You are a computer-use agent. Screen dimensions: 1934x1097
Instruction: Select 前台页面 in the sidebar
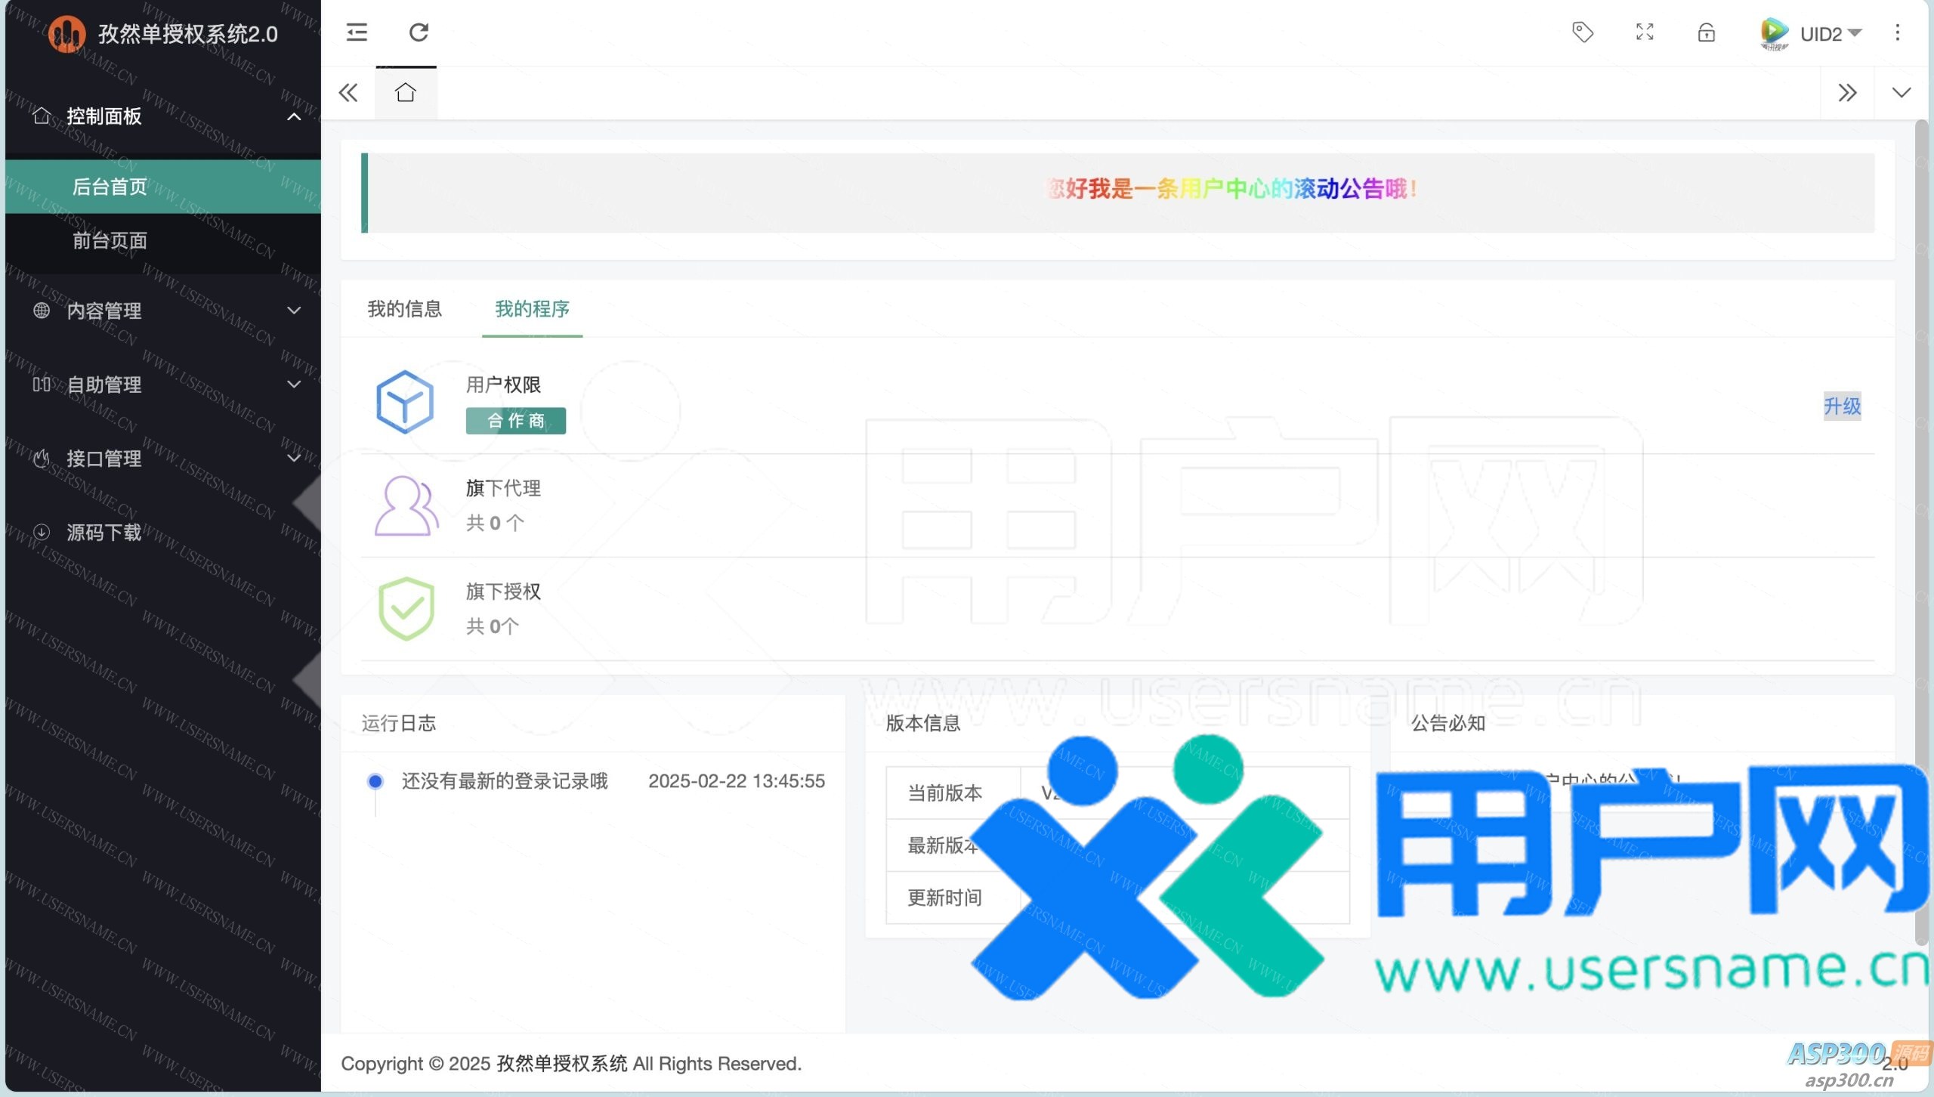click(x=110, y=241)
